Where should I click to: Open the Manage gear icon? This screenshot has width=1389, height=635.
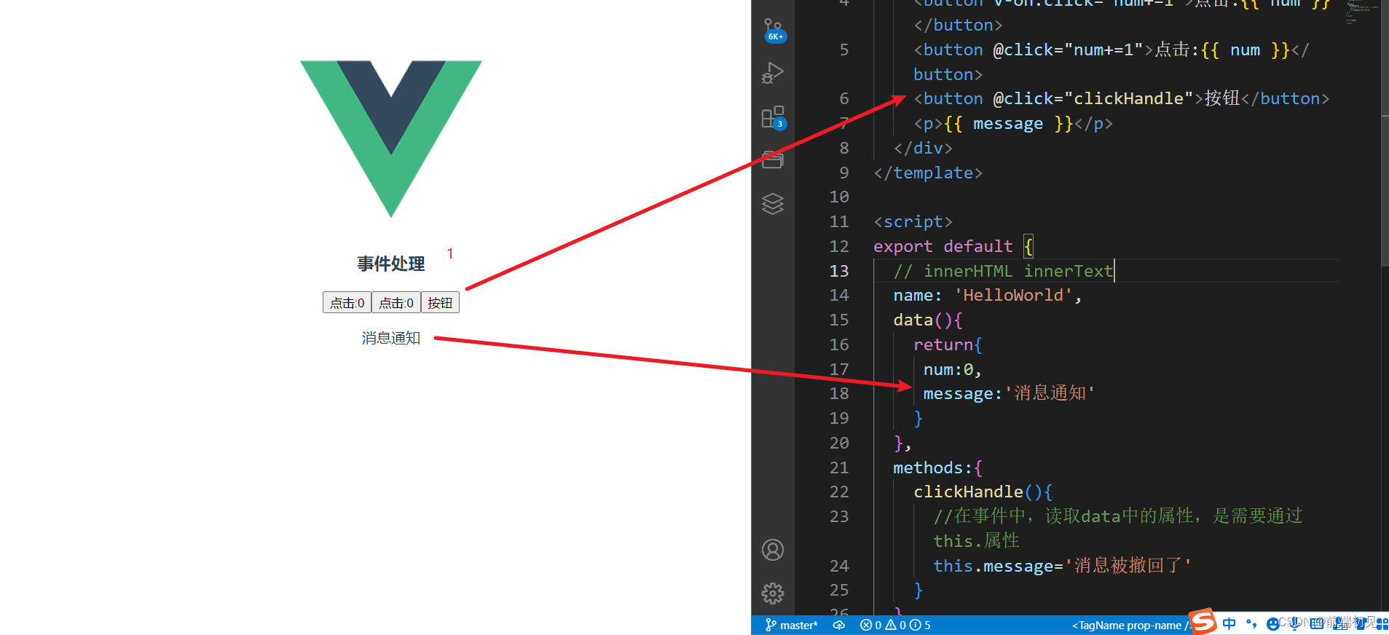(773, 593)
